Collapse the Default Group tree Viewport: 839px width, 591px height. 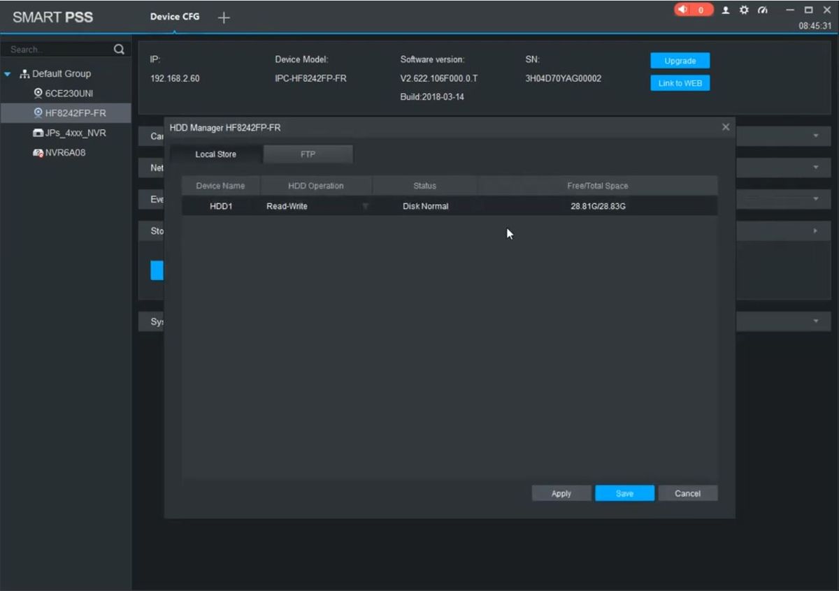8,74
